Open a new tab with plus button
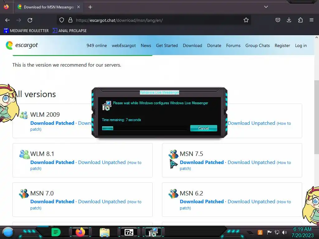 pos(90,7)
